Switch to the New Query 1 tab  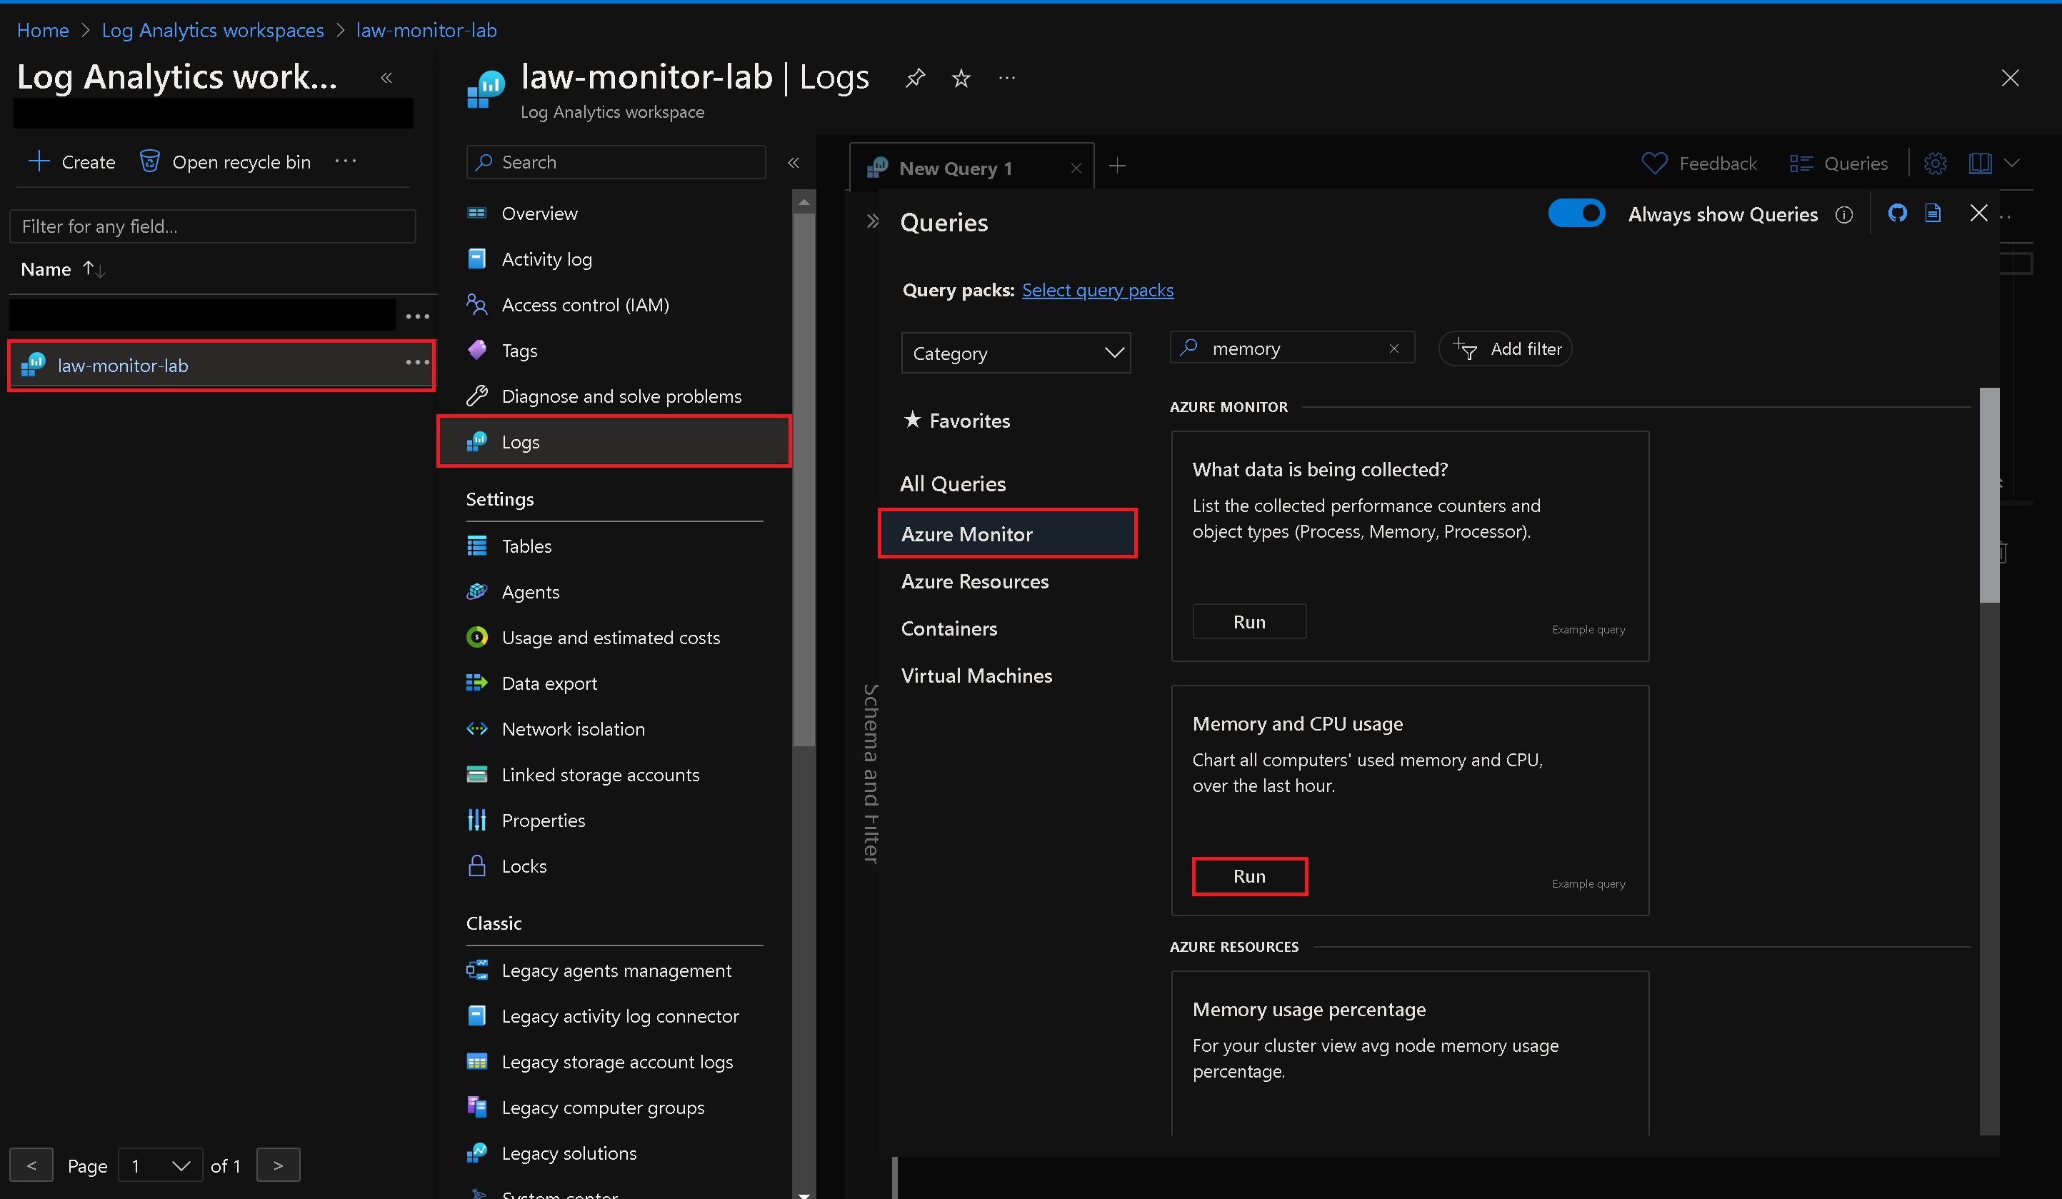tap(956, 167)
